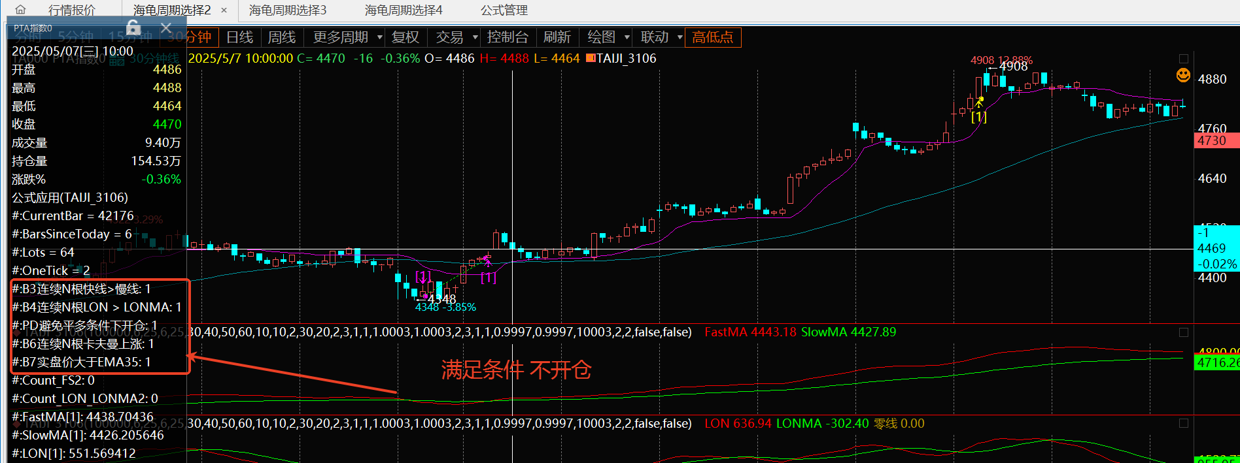Open the 公式管理 tab
Viewport: 1240px width, 463px height.
(x=504, y=10)
